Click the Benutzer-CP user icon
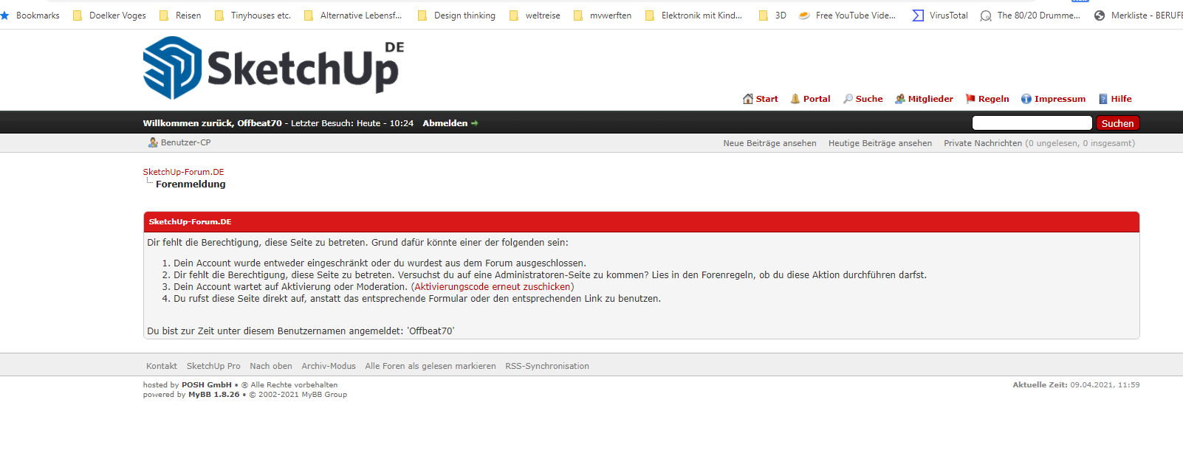1183x470 pixels. click(153, 142)
